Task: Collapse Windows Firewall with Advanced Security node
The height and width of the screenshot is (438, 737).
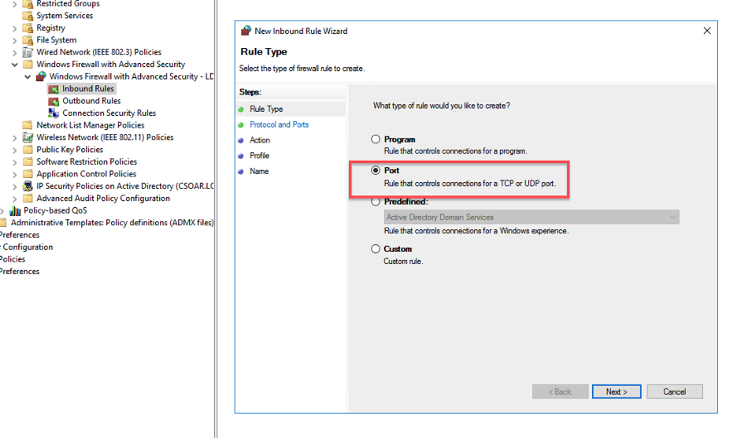Action: 15,65
